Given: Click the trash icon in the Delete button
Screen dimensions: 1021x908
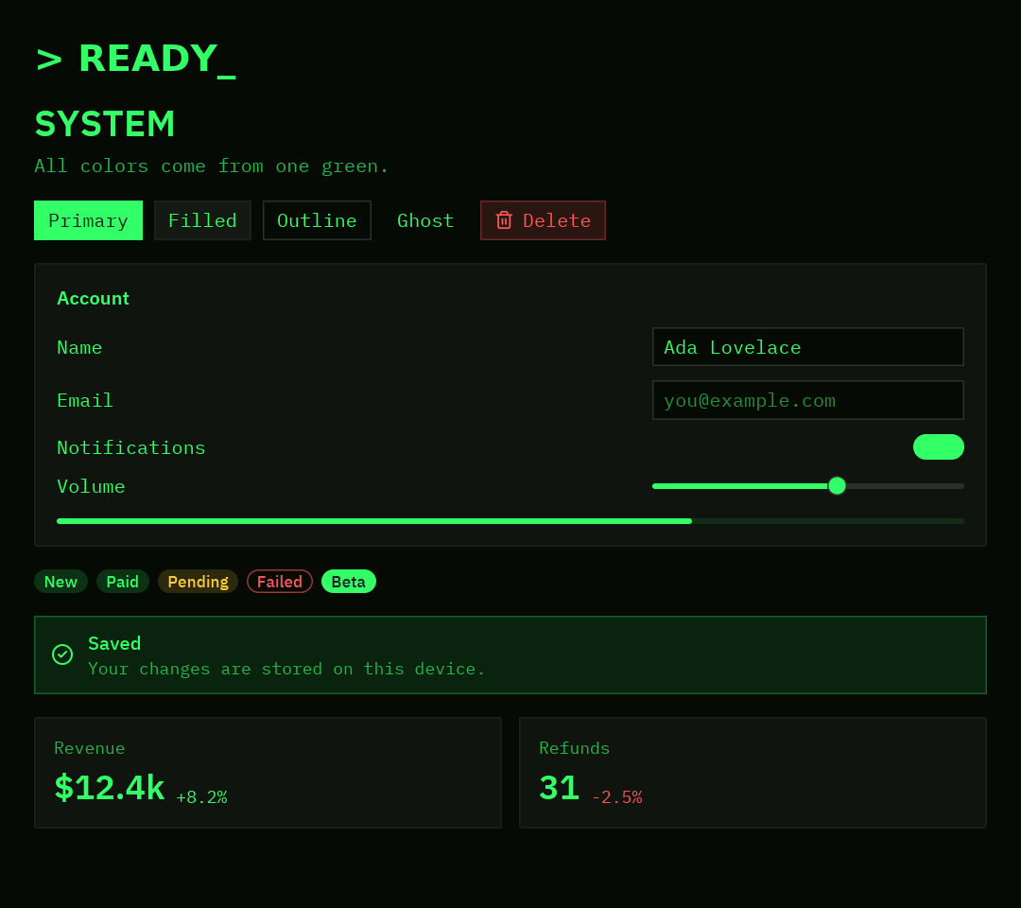Looking at the screenshot, I should click(504, 220).
